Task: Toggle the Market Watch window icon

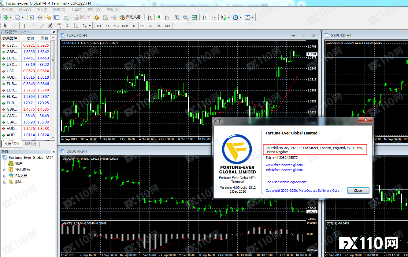Action: tap(31, 17)
